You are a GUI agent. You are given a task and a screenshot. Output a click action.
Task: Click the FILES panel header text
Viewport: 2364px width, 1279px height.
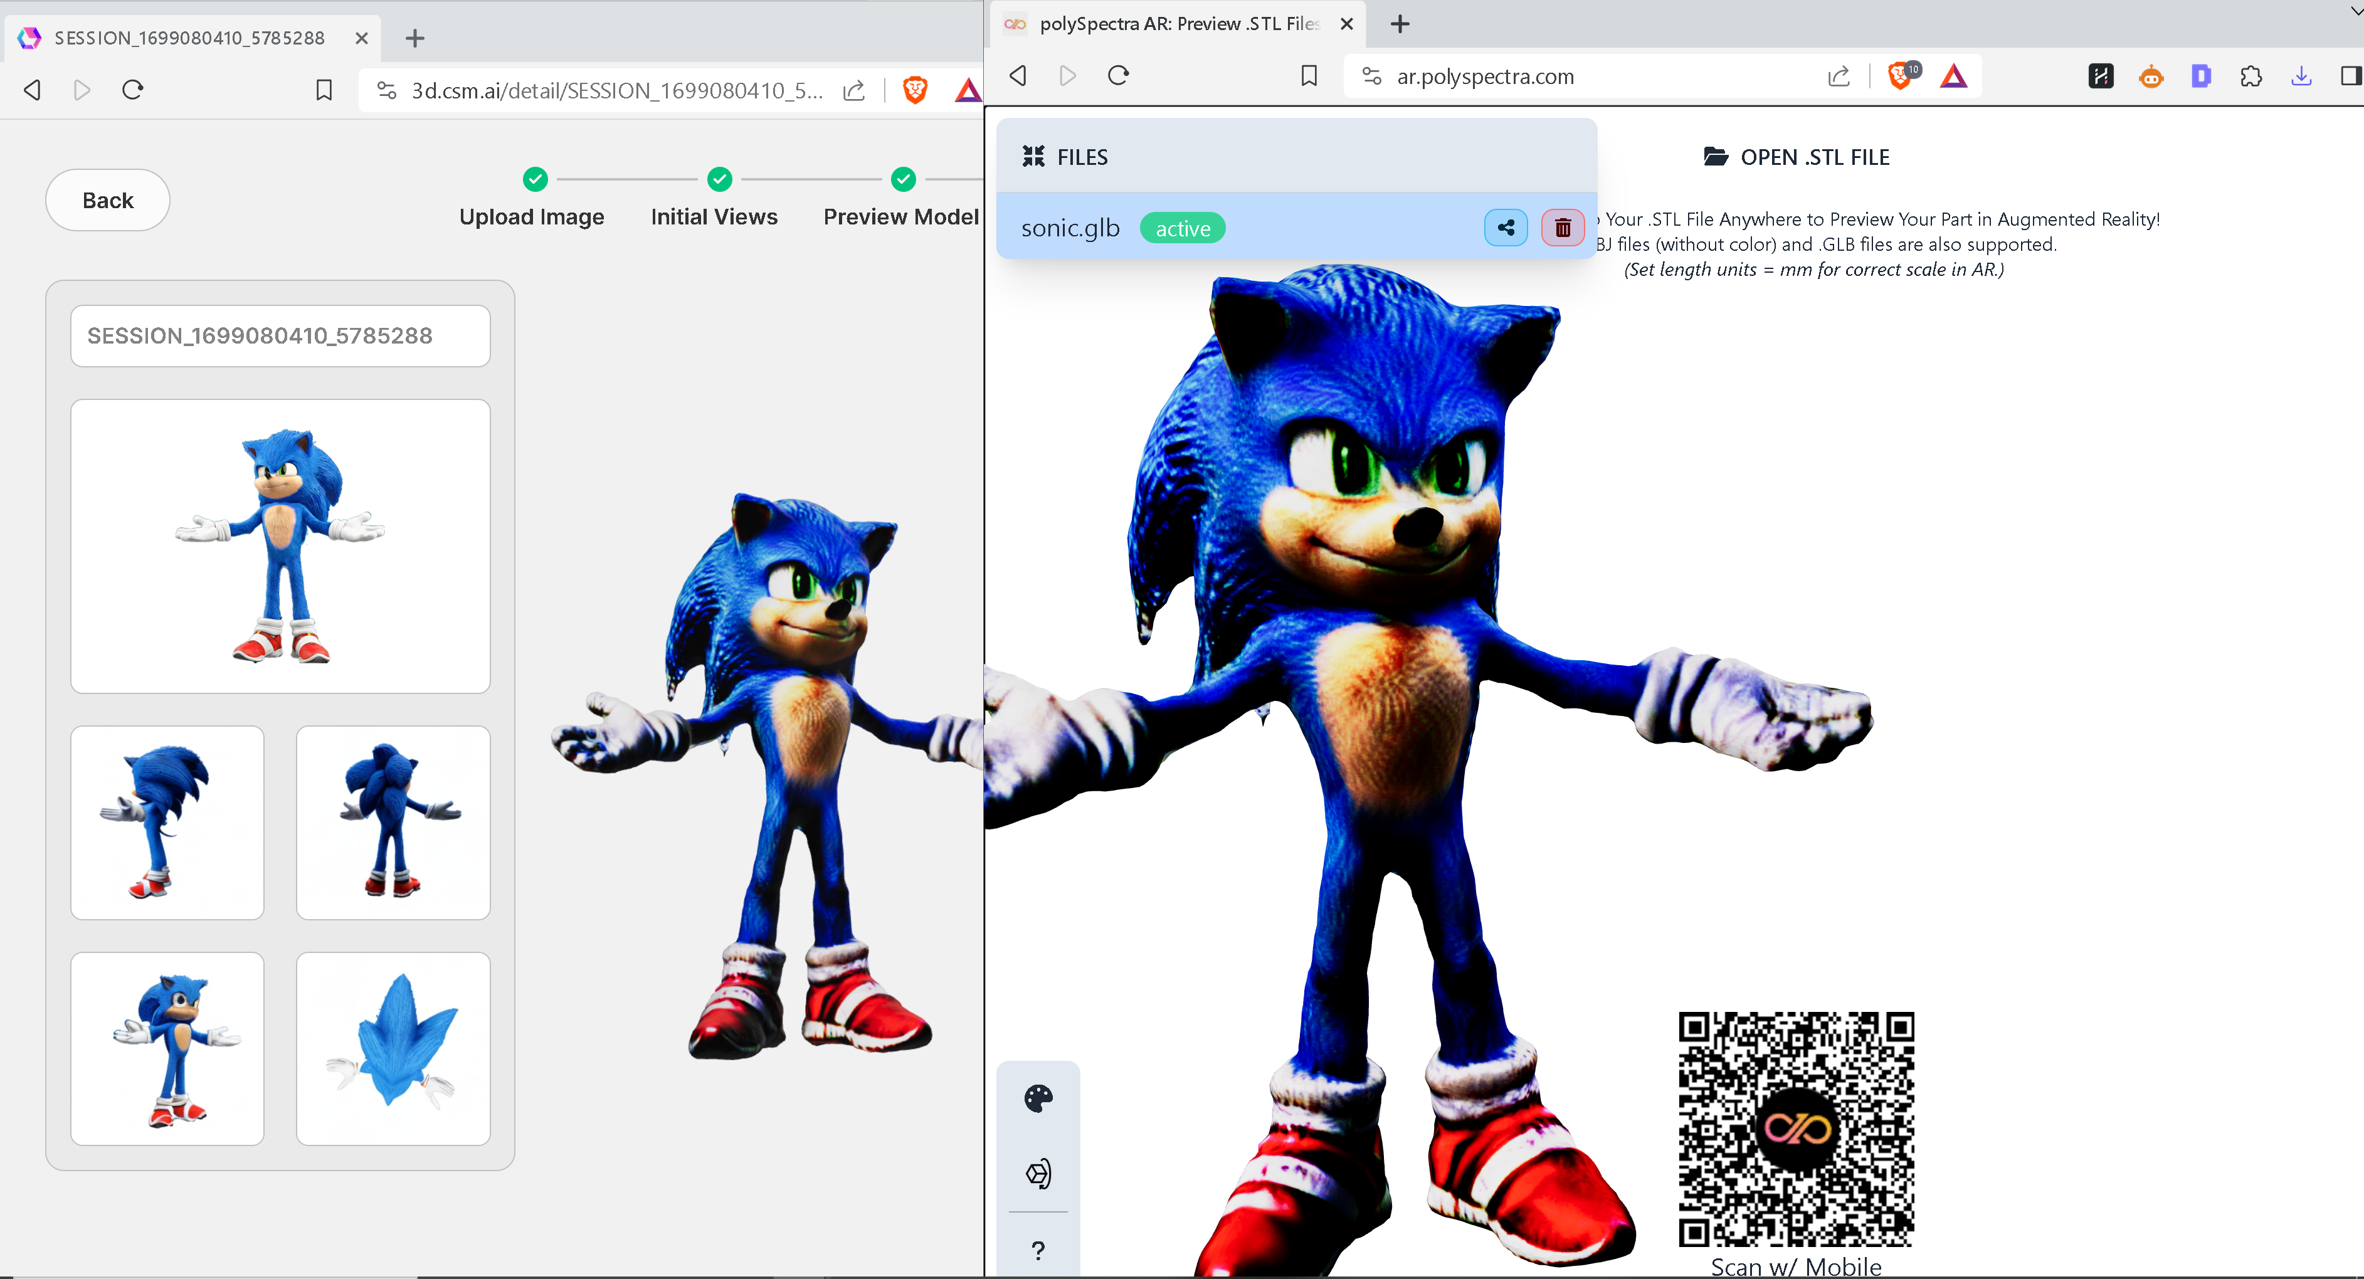pyautogui.click(x=1082, y=157)
